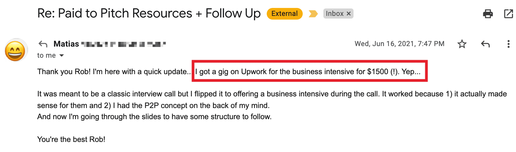Screen dimensions: 516x152
Task: Click the "Thank you Rob!" opening text
Action: tap(64, 72)
